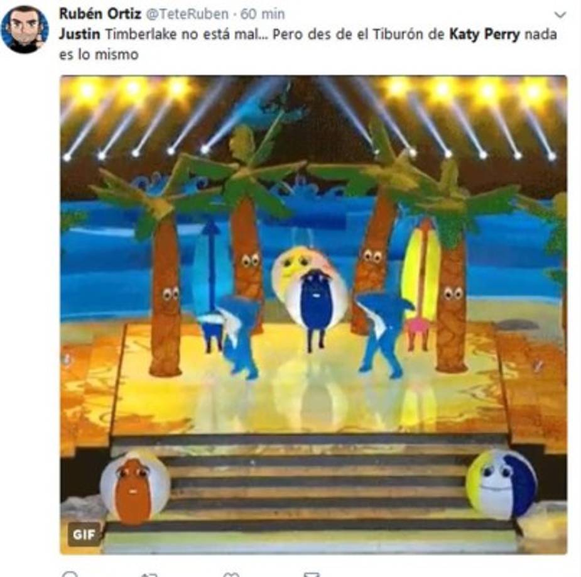The height and width of the screenshot is (577, 581).
Task: Click the bold Katy Perry search term
Action: click(x=485, y=35)
